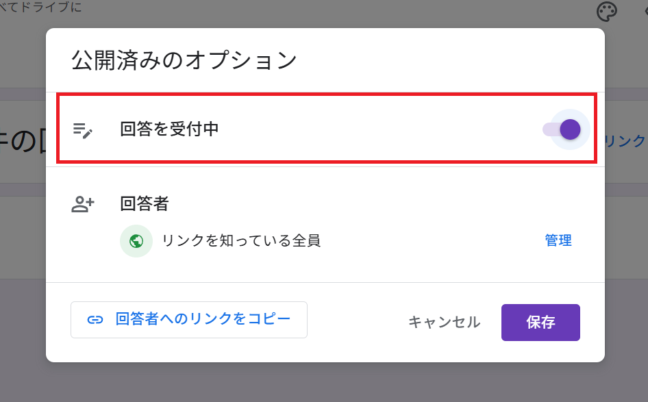This screenshot has width=648, height=402.
Task: Click the 回答を受付中 label text
Action: (169, 129)
